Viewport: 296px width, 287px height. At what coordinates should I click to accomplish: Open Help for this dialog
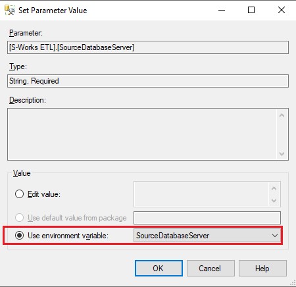(x=262, y=268)
